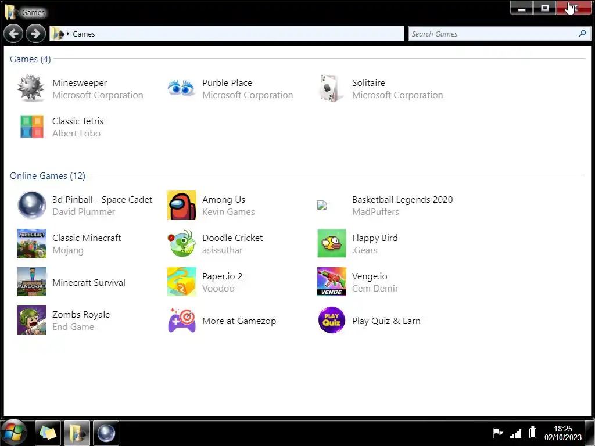Select the Minesweeper title text

point(80,82)
